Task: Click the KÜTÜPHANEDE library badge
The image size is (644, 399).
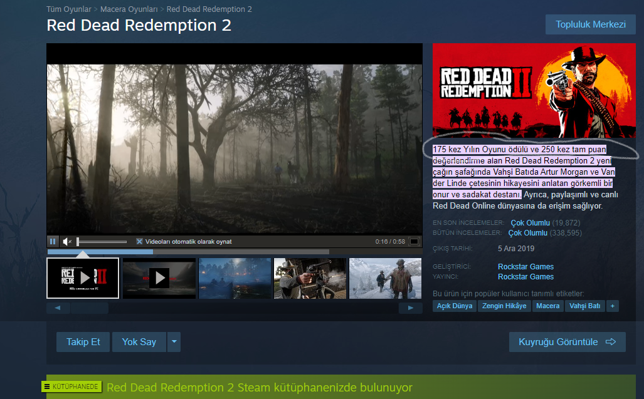Action: coord(71,386)
